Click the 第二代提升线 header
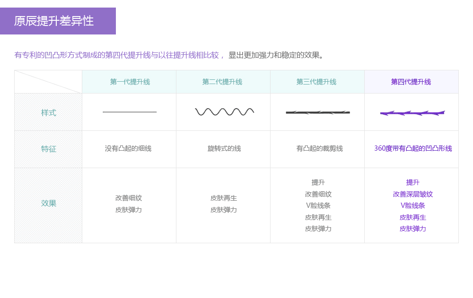This screenshot has width=473, height=298. 223,81
